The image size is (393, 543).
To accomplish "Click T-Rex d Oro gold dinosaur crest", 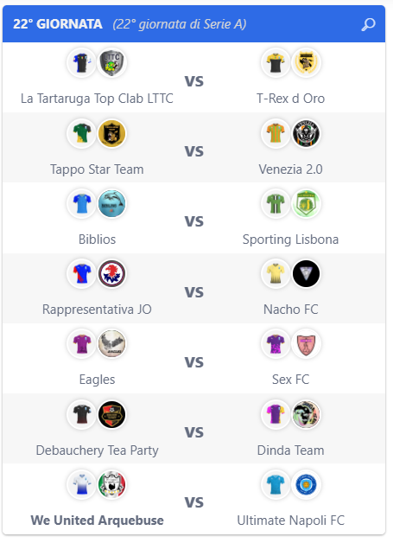I will [x=306, y=62].
